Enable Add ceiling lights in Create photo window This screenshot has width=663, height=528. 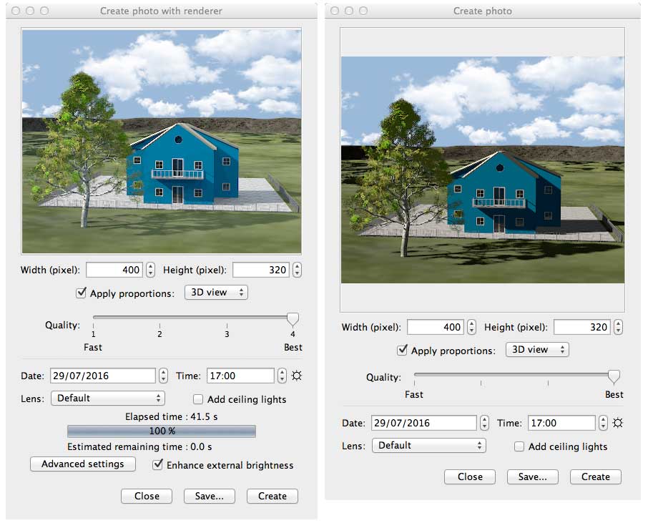tap(519, 446)
